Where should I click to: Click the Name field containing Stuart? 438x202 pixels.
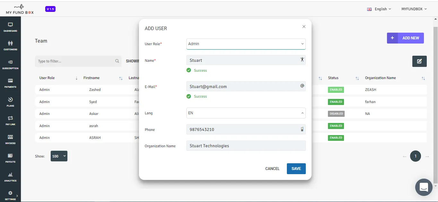tap(246, 60)
